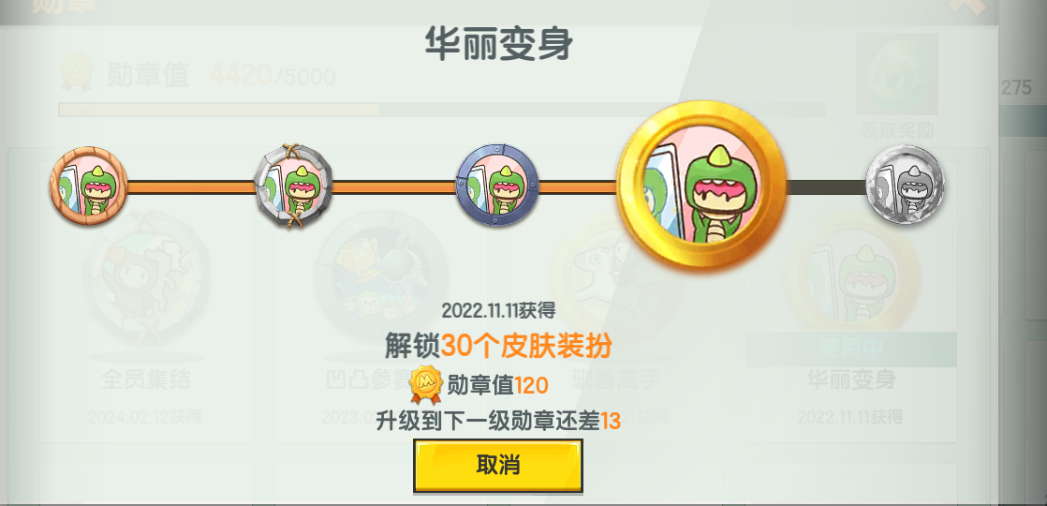Image resolution: width=1047 pixels, height=506 pixels.
Task: Click the 升级到下一级勋章还差13 text
Action: pos(498,421)
